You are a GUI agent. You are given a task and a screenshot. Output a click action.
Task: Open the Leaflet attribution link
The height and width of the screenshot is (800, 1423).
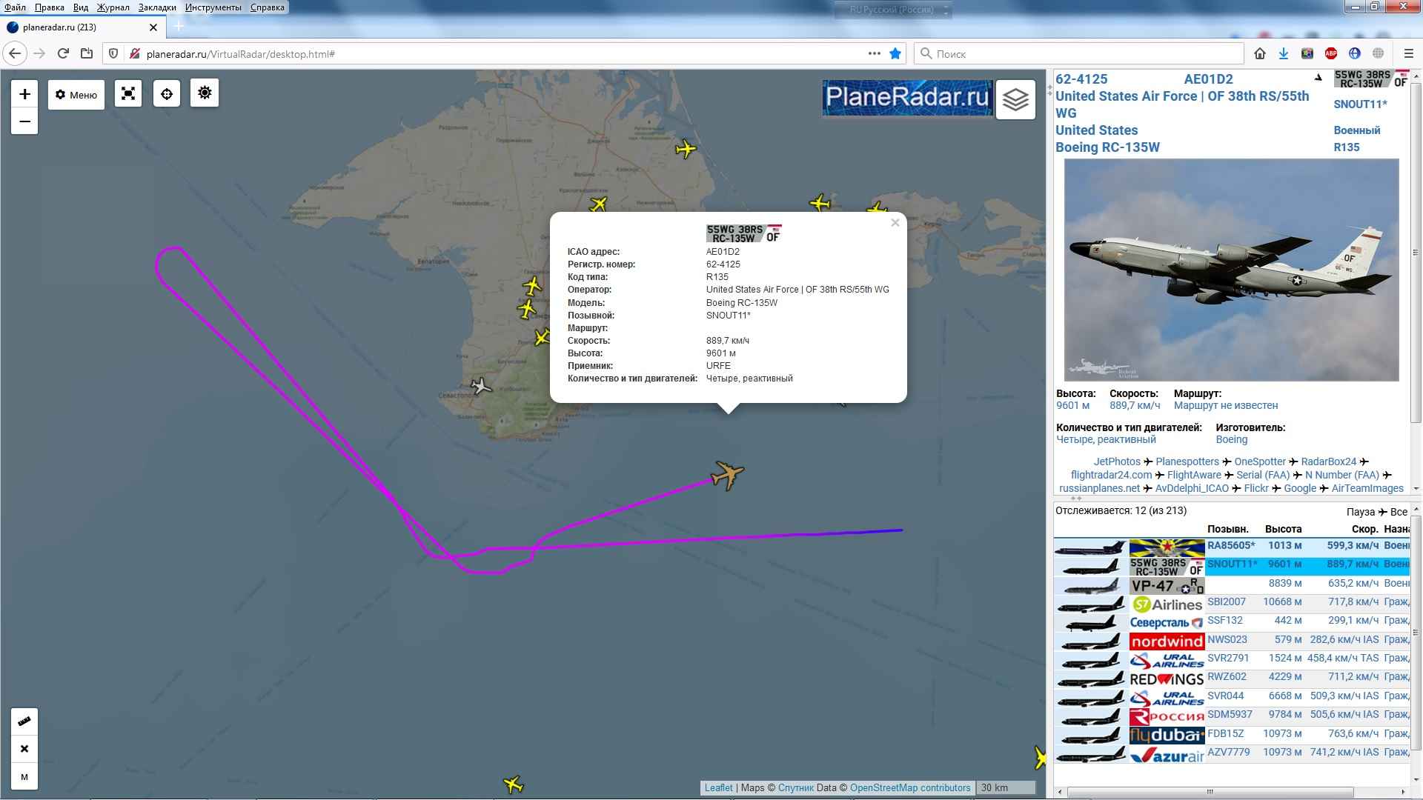(x=718, y=787)
